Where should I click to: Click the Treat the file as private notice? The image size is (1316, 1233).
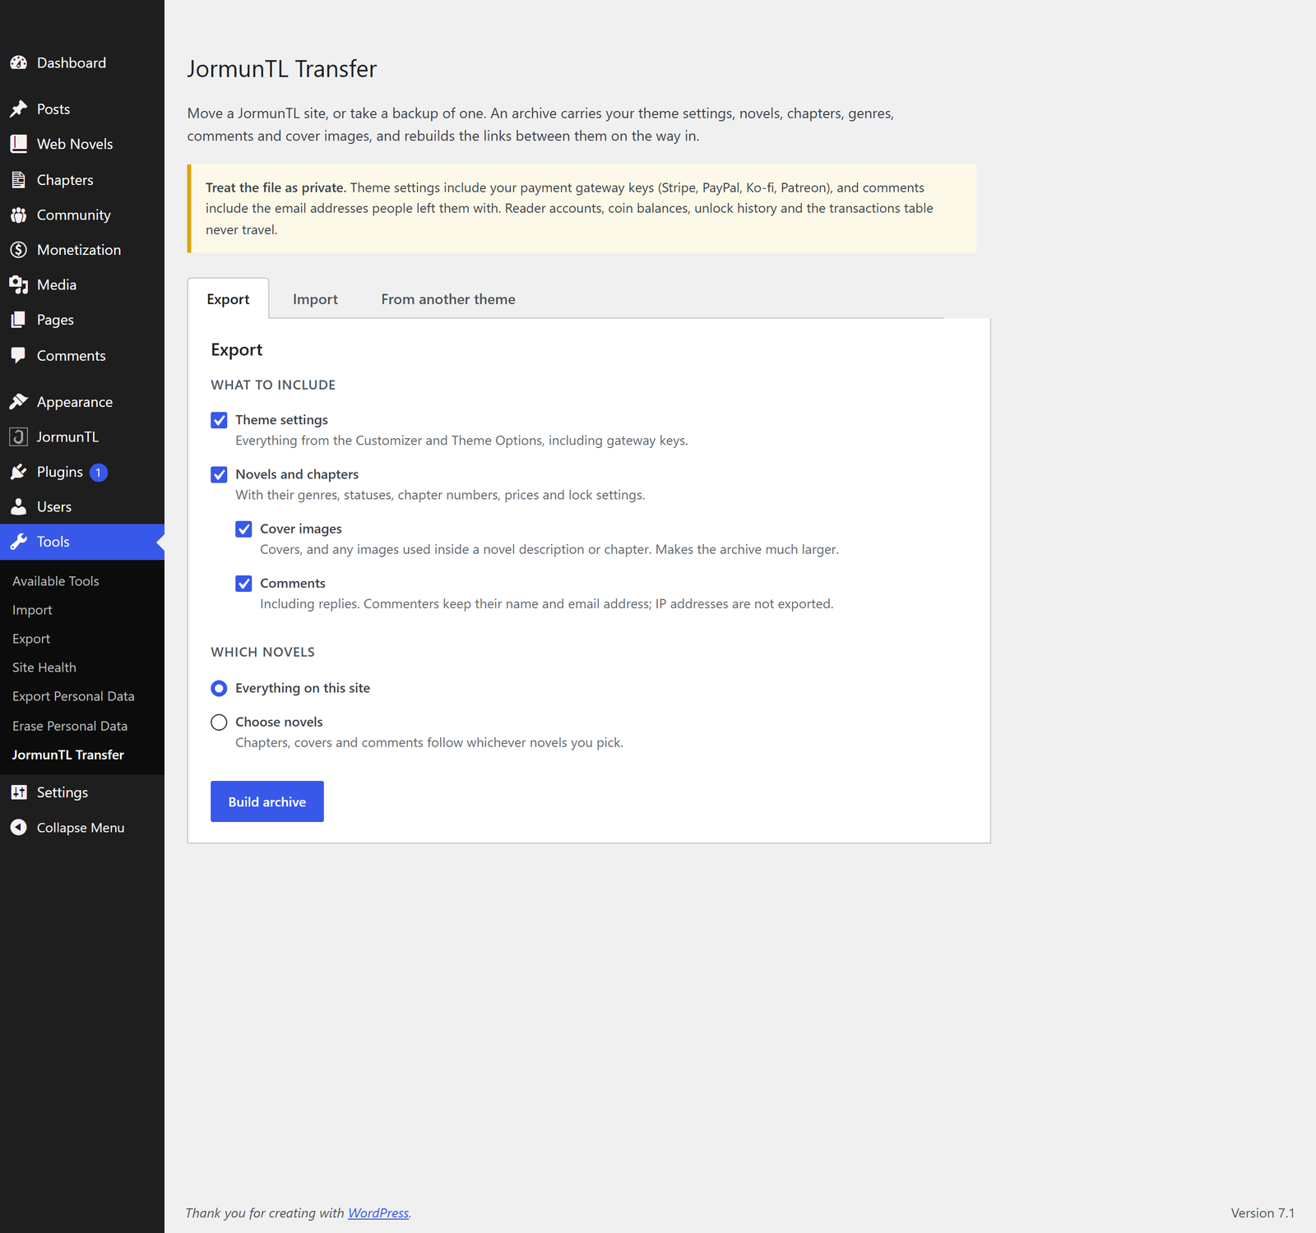point(582,209)
